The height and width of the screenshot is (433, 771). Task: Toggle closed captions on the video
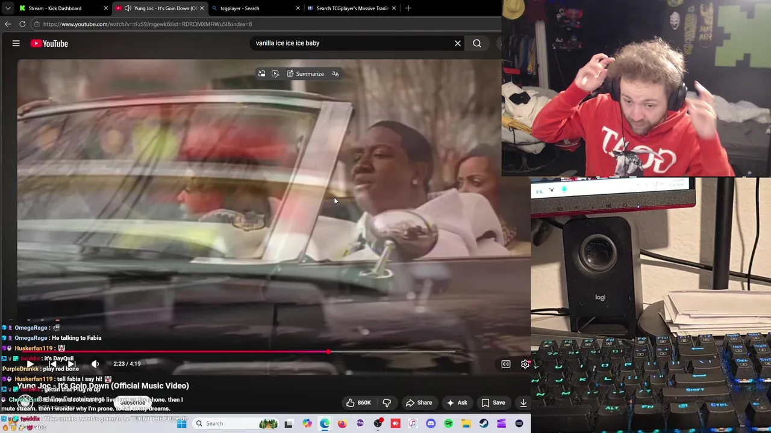[x=506, y=364]
